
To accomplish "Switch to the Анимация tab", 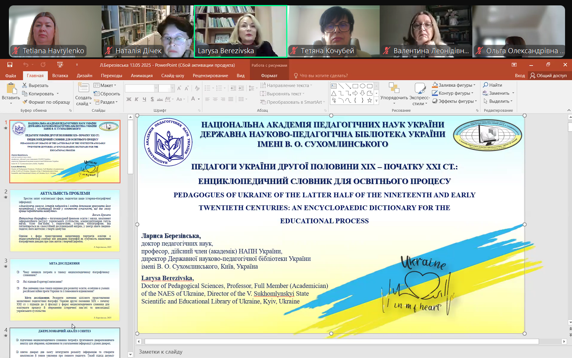I will pos(142,76).
